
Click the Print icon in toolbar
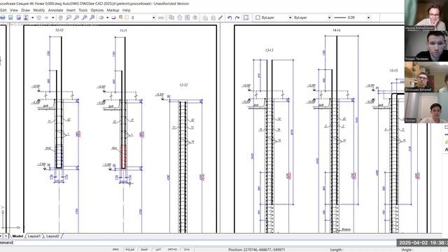(3, 17)
